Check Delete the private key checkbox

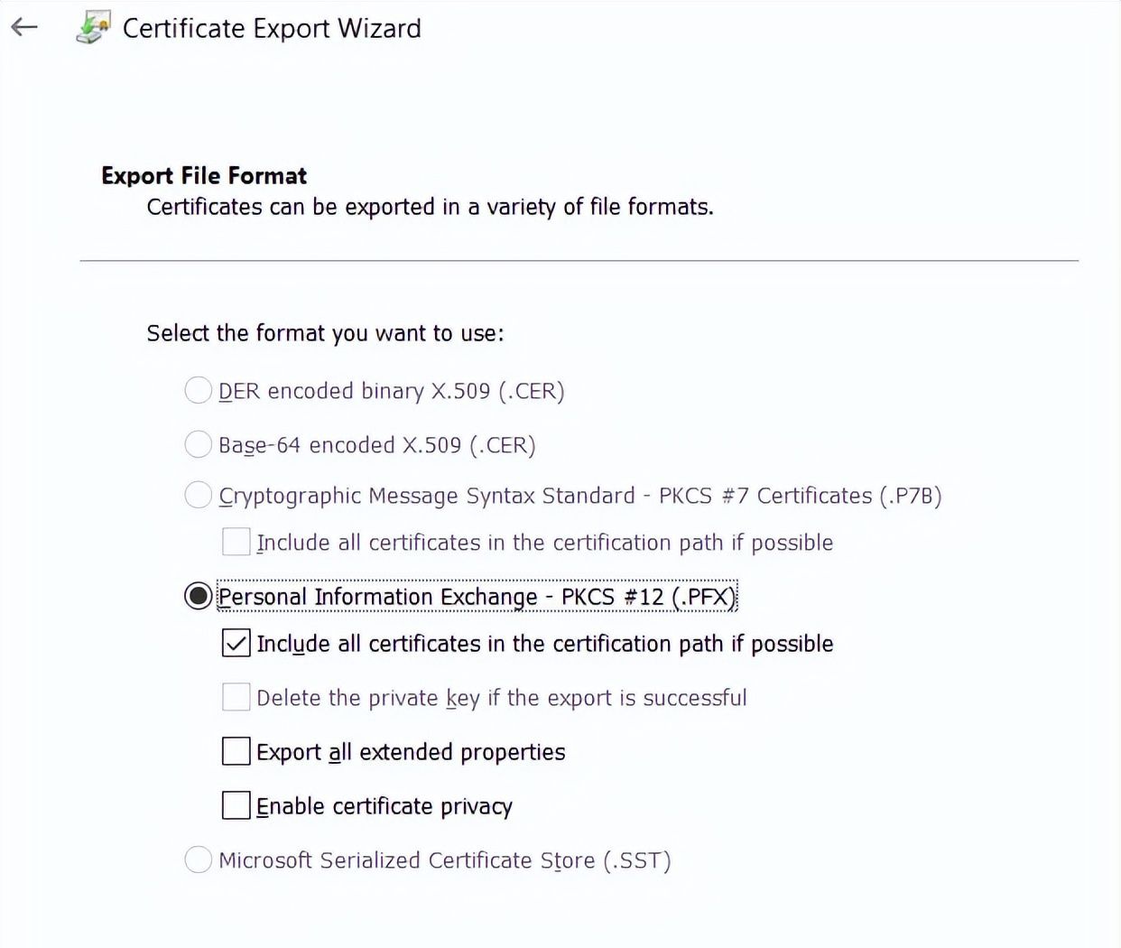[x=236, y=697]
